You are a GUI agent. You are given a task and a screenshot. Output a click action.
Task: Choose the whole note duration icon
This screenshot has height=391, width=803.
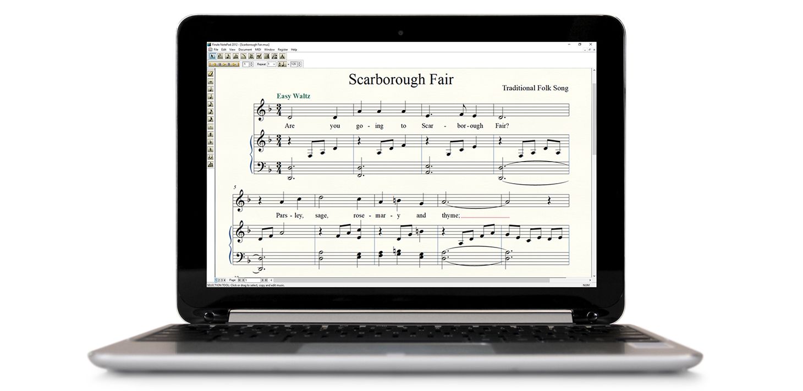tap(211, 81)
